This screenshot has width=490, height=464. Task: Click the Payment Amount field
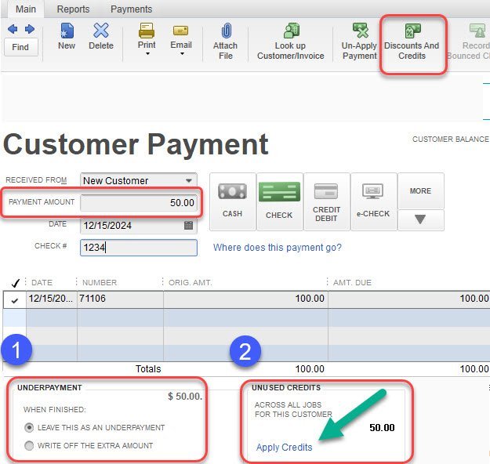point(139,202)
